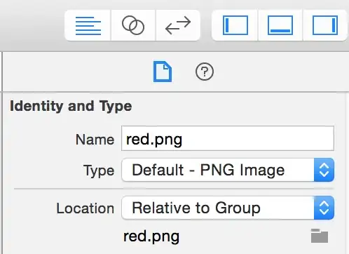Toggle the Utilities right panel
This screenshot has height=254, width=349.
click(325, 25)
